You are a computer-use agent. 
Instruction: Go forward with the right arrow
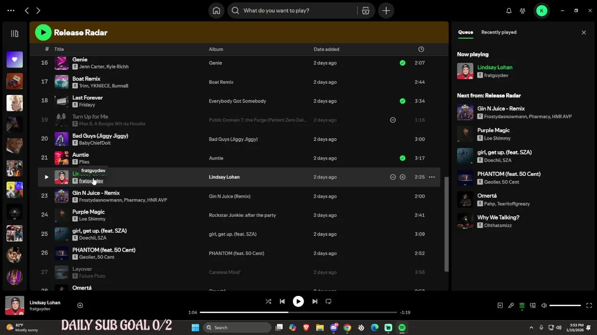click(x=38, y=10)
